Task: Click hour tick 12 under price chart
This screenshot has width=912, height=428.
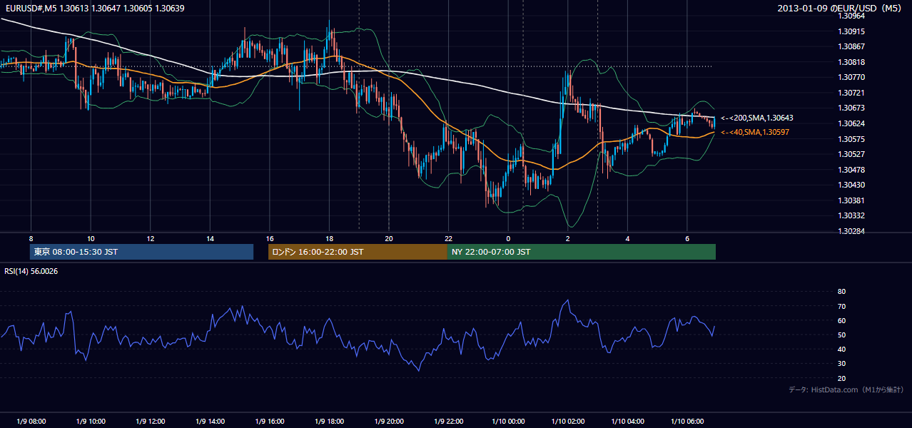Action: click(x=150, y=238)
